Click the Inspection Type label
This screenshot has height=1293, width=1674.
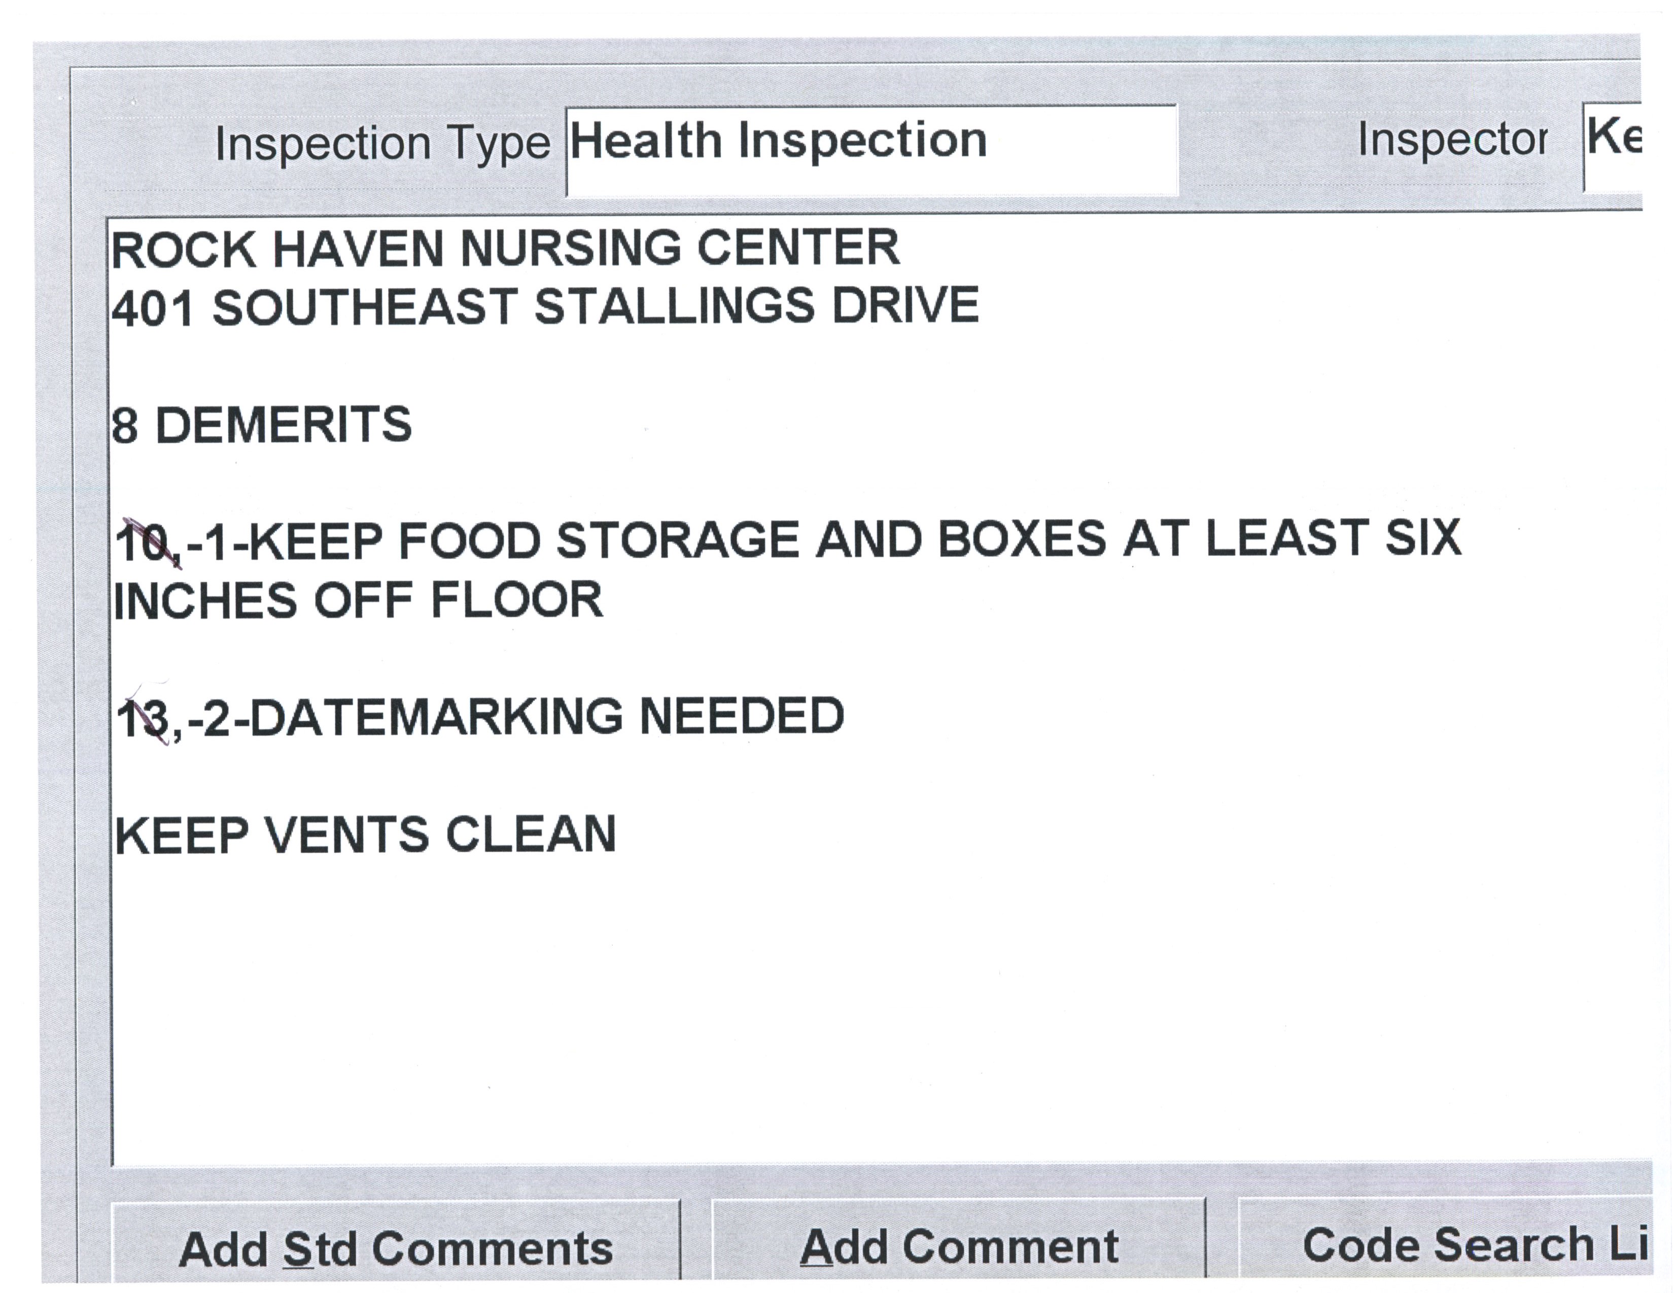click(382, 143)
